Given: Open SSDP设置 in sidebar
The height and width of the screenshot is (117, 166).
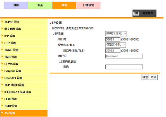Looking at the screenshot, I should pos(24,106).
